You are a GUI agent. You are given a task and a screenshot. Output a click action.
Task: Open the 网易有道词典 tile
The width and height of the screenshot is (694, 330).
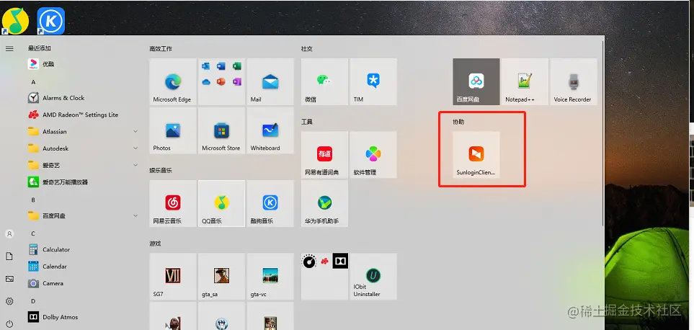pos(324,155)
